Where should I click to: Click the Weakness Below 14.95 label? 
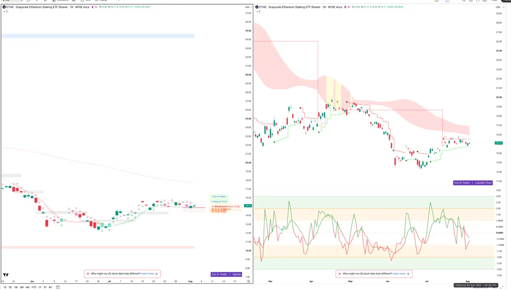pyautogui.click(x=227, y=206)
